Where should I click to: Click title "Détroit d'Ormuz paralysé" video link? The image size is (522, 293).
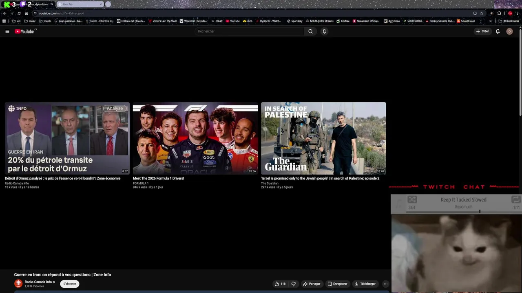62,178
